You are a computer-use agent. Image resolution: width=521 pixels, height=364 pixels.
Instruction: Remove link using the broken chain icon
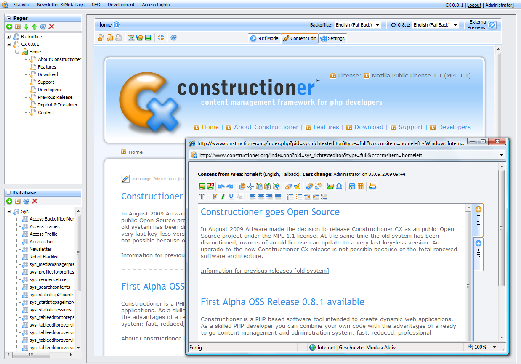point(318,186)
